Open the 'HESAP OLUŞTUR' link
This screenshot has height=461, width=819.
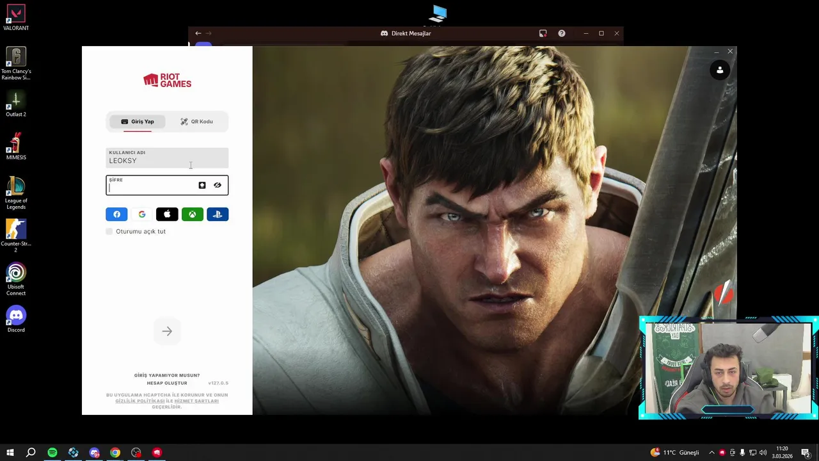coord(167,383)
